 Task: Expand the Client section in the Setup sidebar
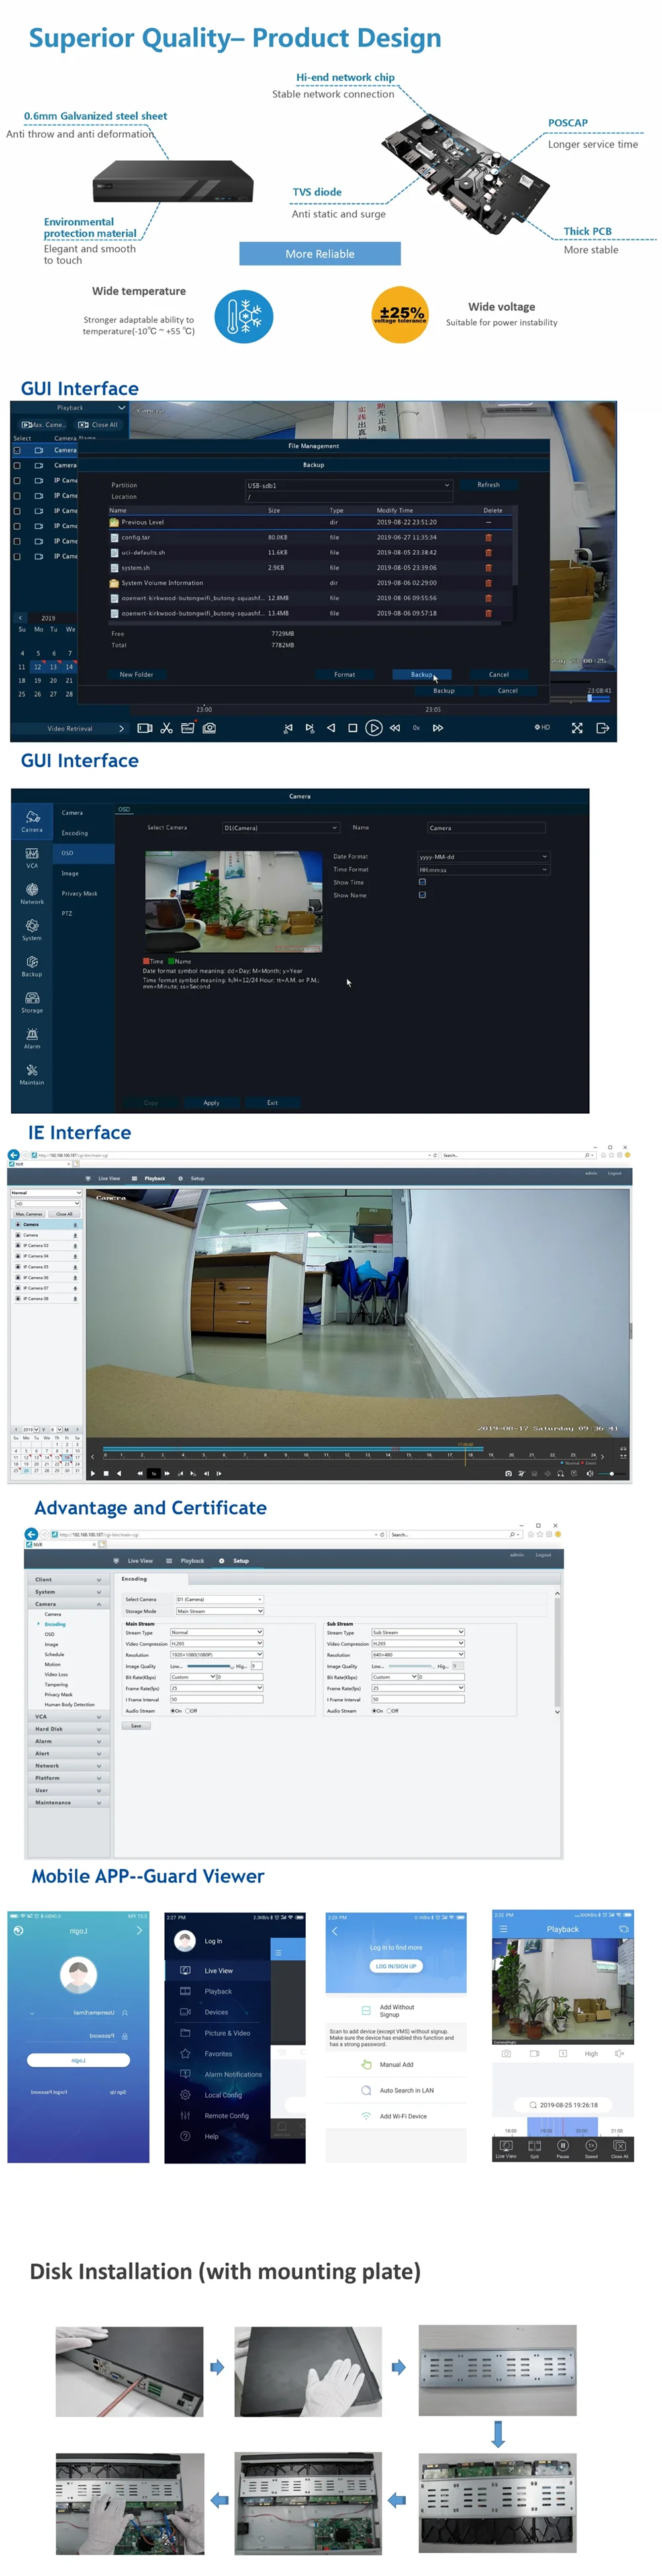(68, 1580)
